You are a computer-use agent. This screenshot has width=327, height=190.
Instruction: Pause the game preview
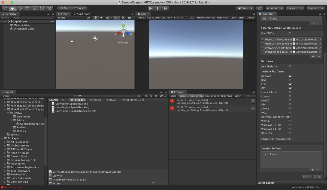pyautogui.click(x=158, y=8)
